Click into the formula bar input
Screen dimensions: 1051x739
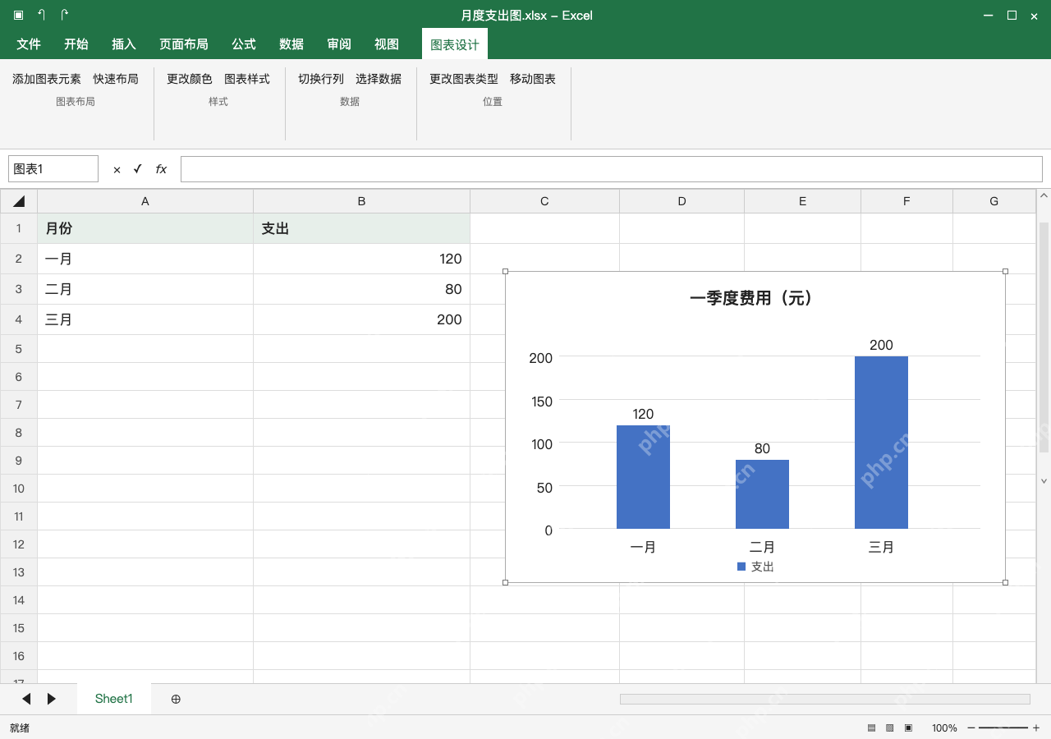[x=612, y=169]
